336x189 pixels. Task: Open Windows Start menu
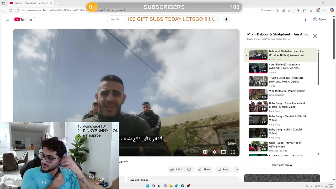coord(148,186)
